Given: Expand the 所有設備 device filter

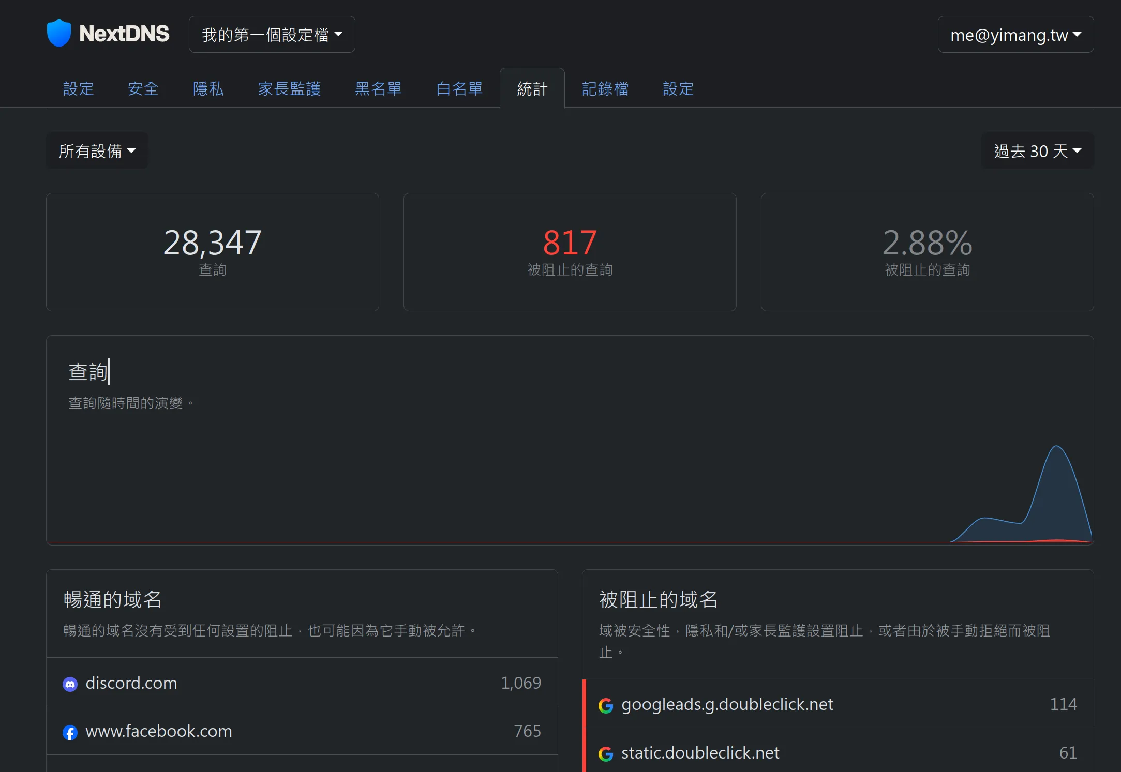Looking at the screenshot, I should coord(97,150).
